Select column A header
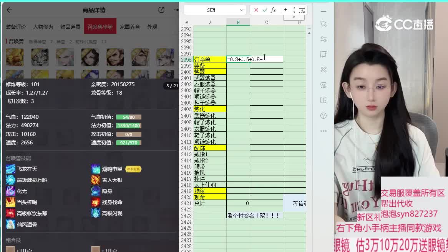Image resolution: width=448 pixels, height=252 pixels. 210,23
